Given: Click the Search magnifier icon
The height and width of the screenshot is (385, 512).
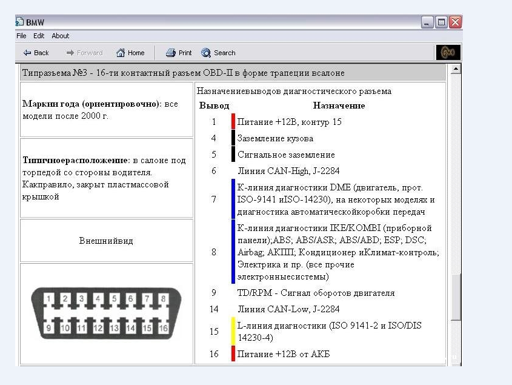Looking at the screenshot, I should [206, 53].
